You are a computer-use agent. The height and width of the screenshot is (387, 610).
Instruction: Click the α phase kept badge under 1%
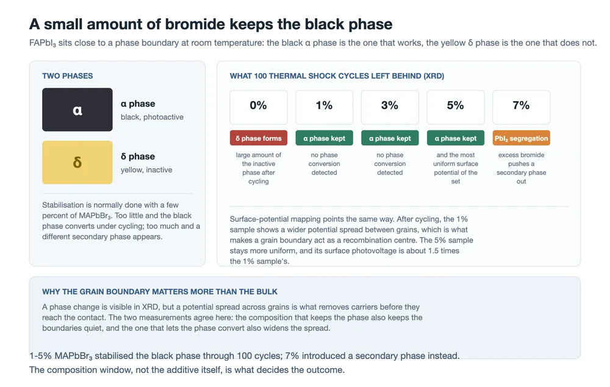coord(325,138)
